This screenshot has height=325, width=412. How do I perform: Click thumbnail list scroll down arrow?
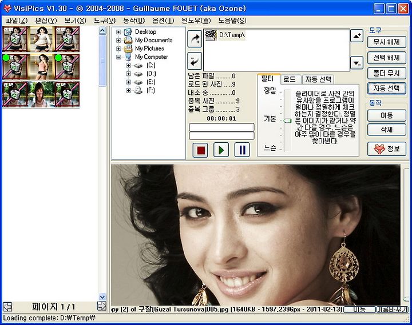click(x=102, y=296)
